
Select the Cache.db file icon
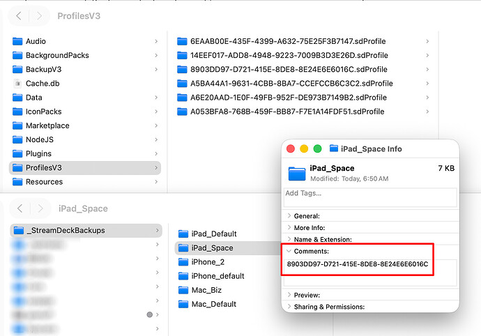18,84
